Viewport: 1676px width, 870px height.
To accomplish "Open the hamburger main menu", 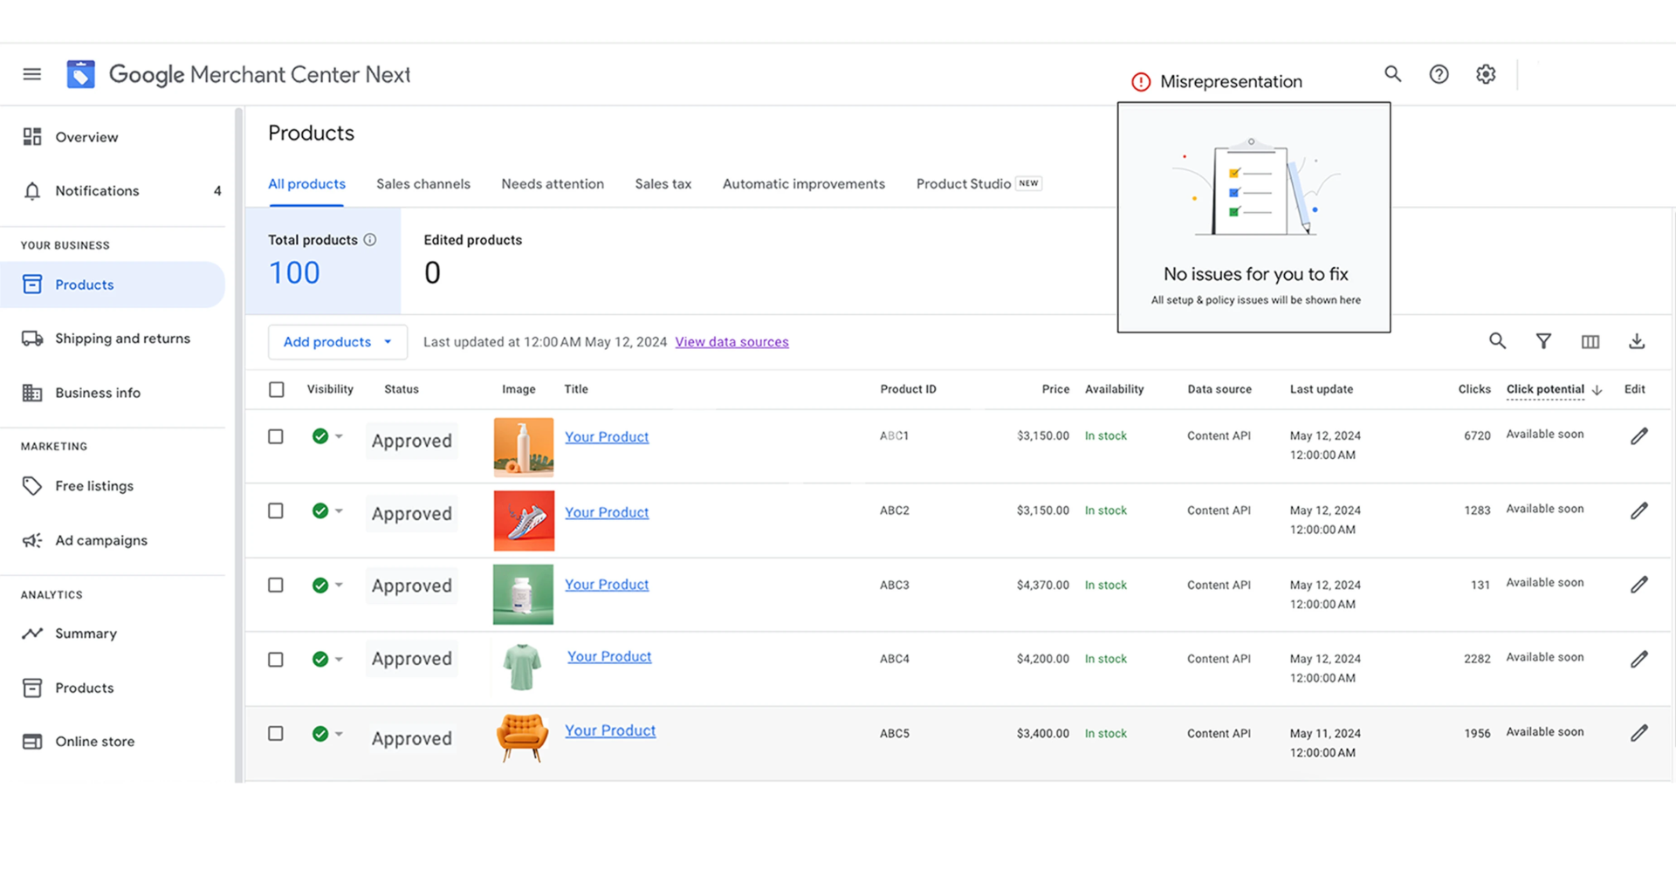I will coord(32,74).
